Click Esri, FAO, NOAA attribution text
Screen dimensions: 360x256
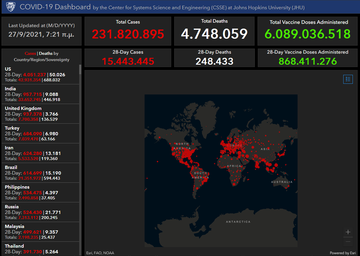tap(100, 253)
